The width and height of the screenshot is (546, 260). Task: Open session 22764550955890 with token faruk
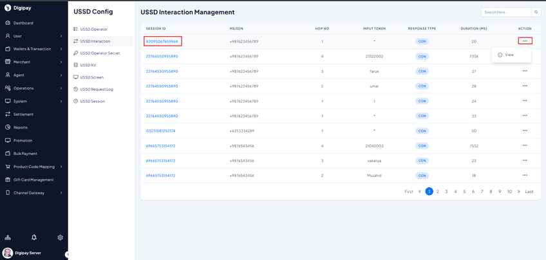point(162,71)
